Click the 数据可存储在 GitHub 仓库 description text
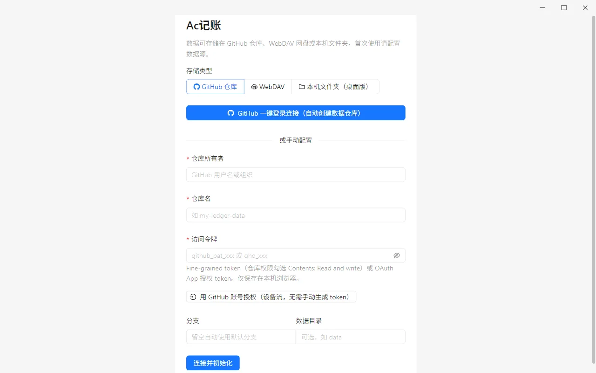Screen dimensions: 596x373 [293, 48]
